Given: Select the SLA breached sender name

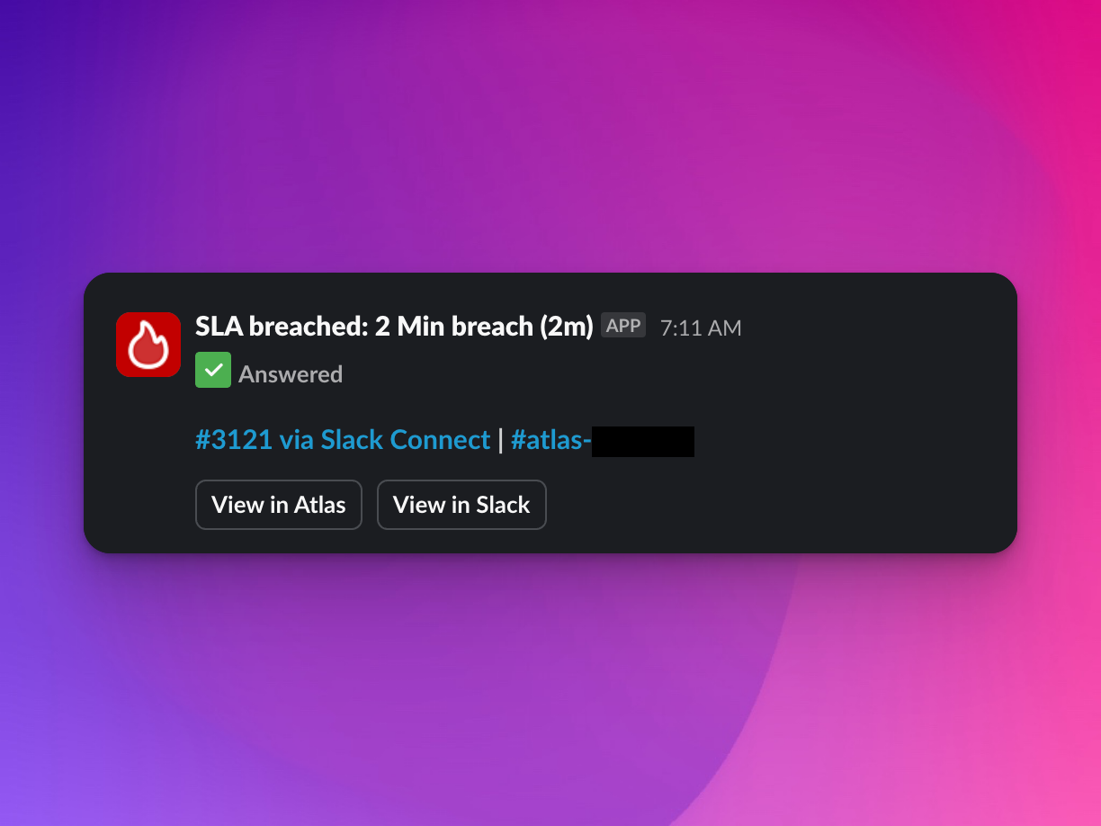Looking at the screenshot, I should 394,326.
